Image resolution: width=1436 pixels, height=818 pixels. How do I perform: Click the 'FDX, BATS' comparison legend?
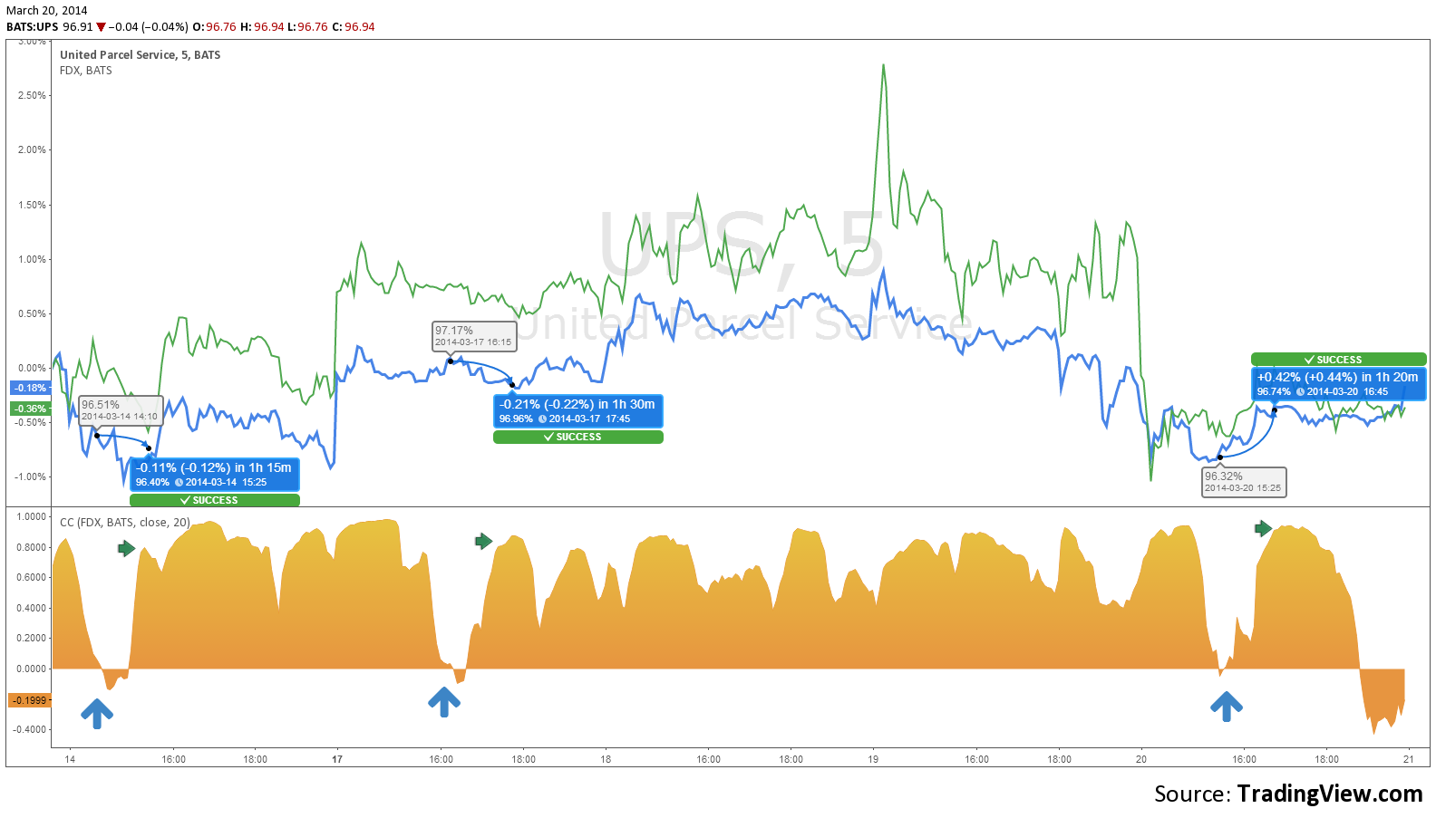pos(86,71)
